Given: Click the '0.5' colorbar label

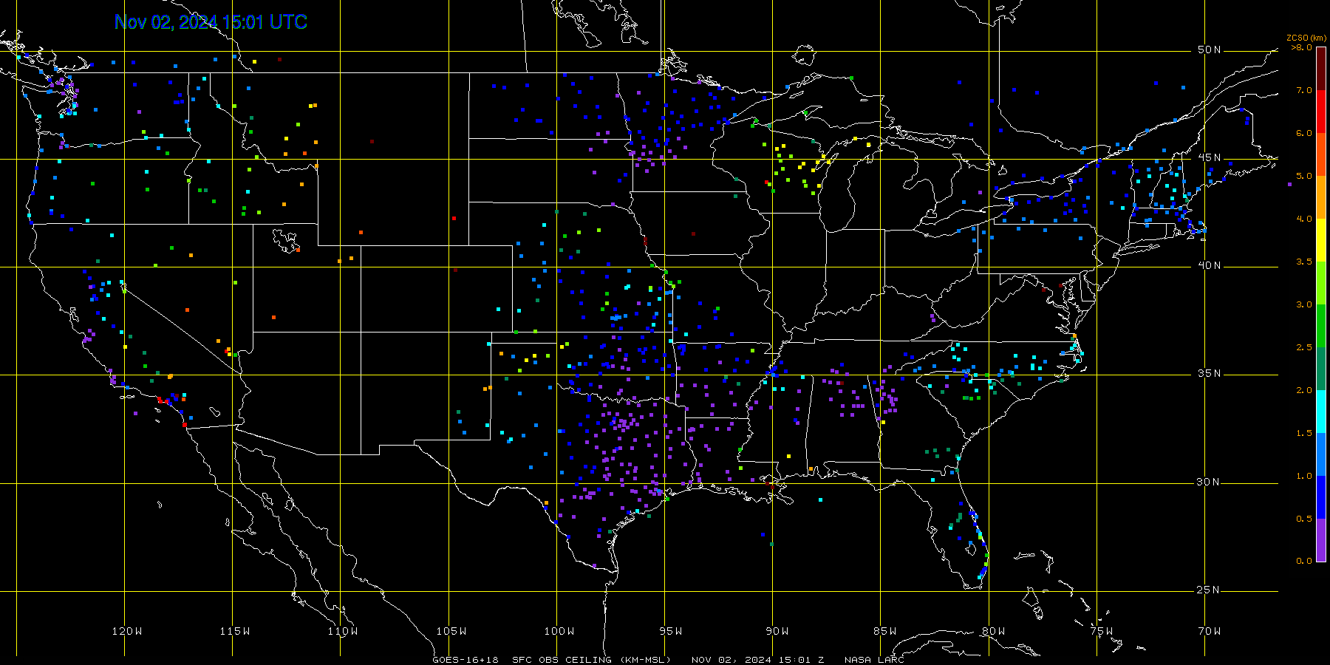Looking at the screenshot, I should coord(1304,519).
